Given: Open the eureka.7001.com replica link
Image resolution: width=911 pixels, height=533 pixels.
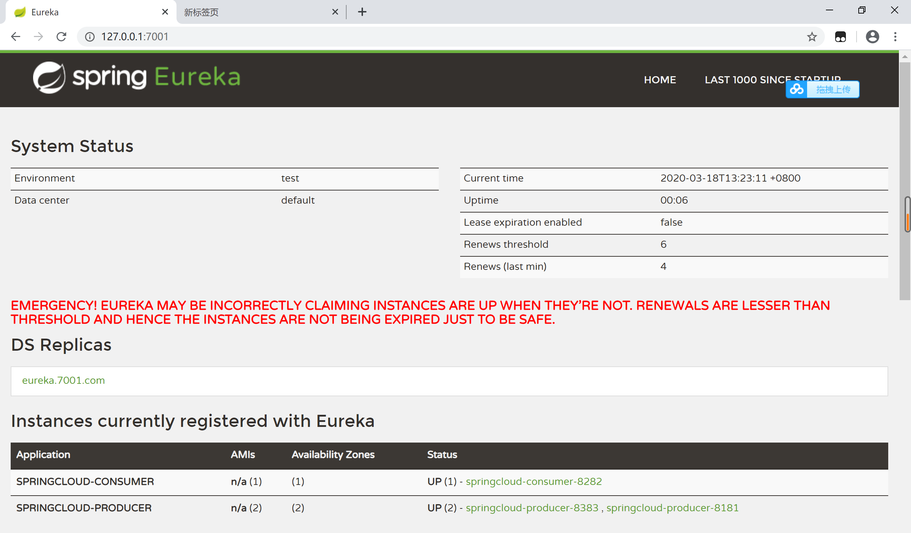Looking at the screenshot, I should coord(63,380).
